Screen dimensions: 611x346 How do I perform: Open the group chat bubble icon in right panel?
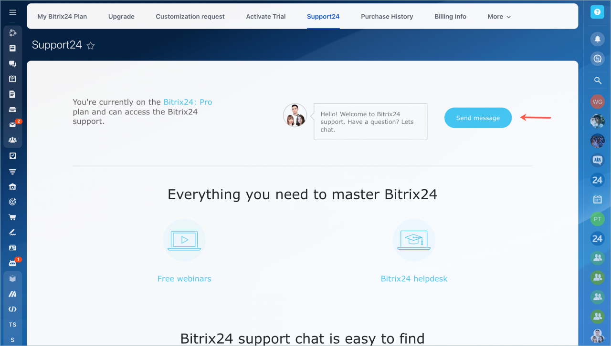[597, 160]
